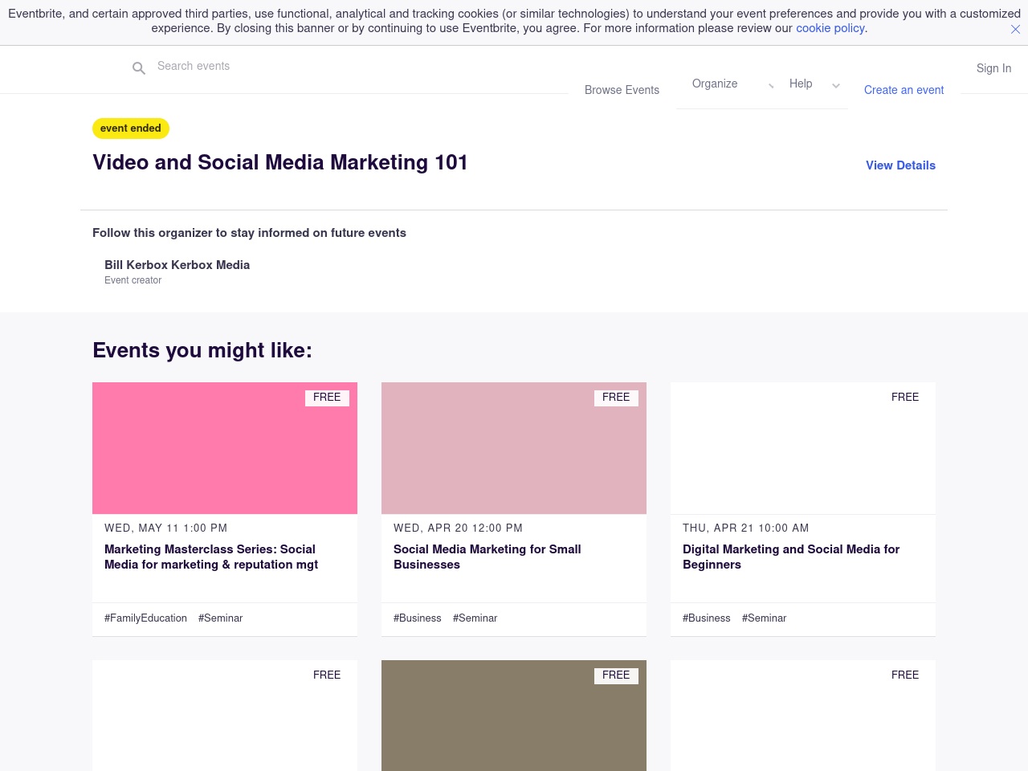Click the Event creator label
The image size is (1028, 771).
(x=133, y=280)
